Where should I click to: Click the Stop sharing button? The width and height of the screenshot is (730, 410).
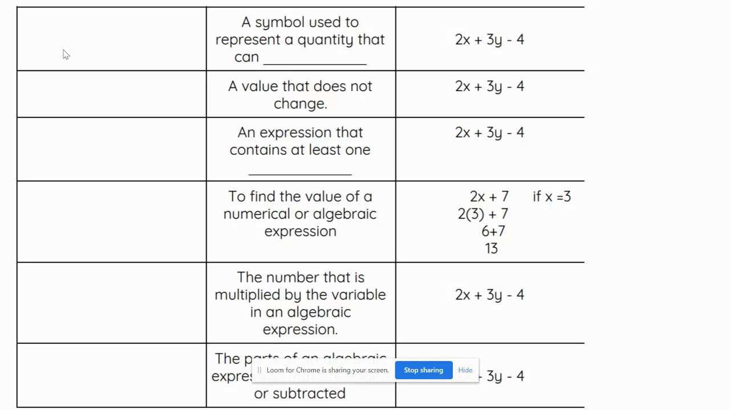[x=423, y=370]
